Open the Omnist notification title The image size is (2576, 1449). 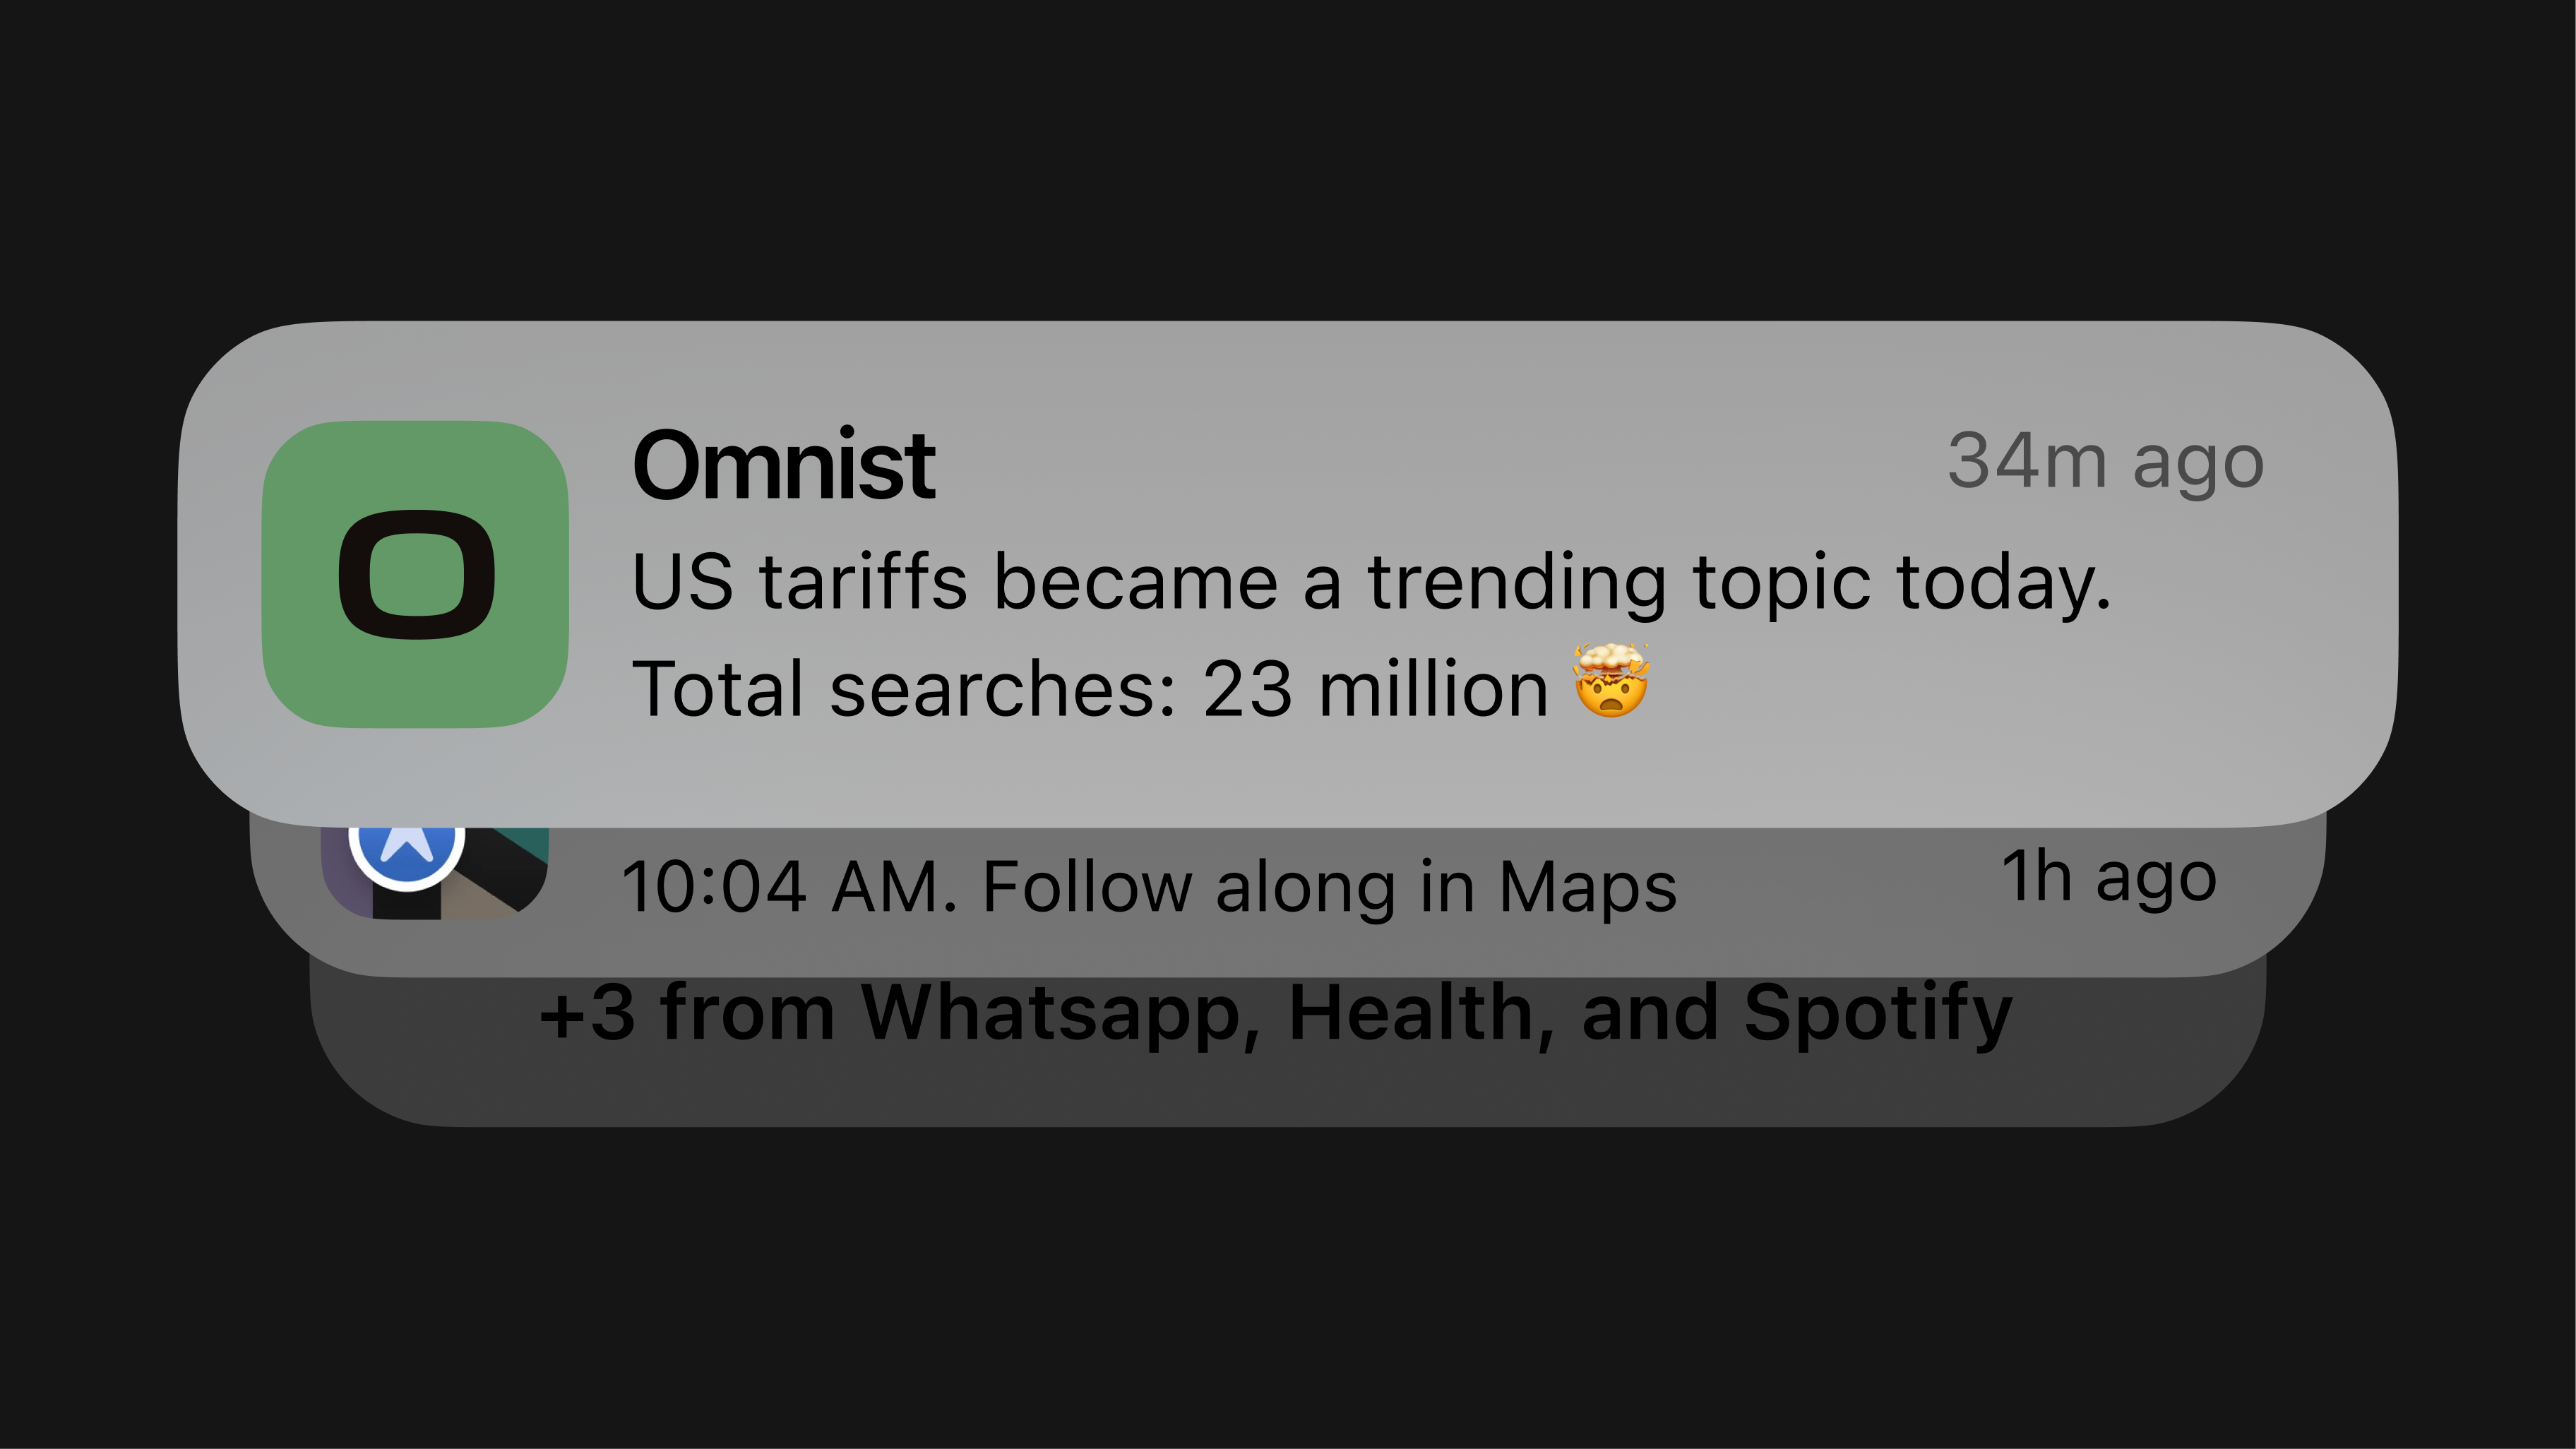[x=783, y=465]
